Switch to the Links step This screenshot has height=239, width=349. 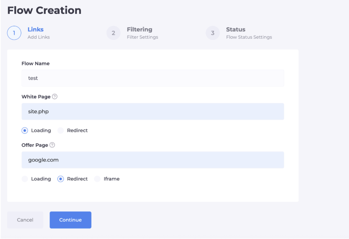[x=36, y=29]
